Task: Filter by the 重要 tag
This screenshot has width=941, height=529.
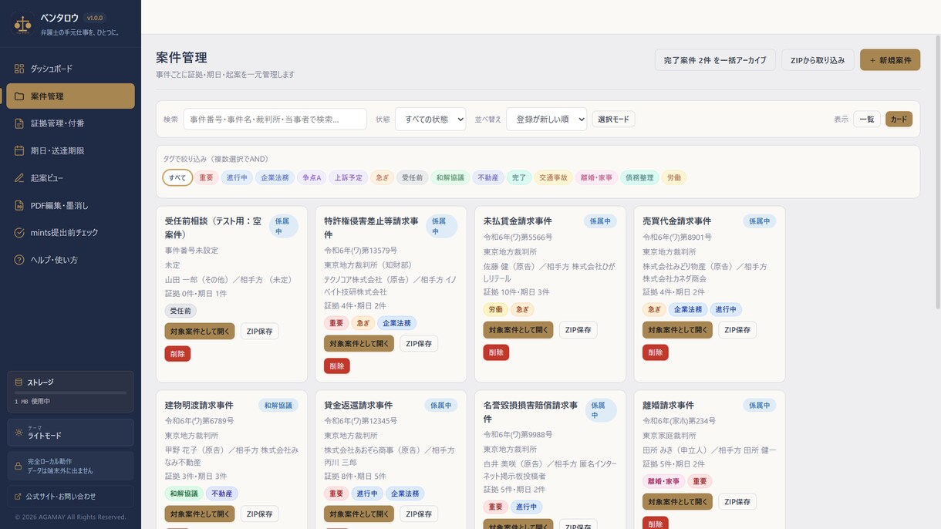Action: coord(206,178)
